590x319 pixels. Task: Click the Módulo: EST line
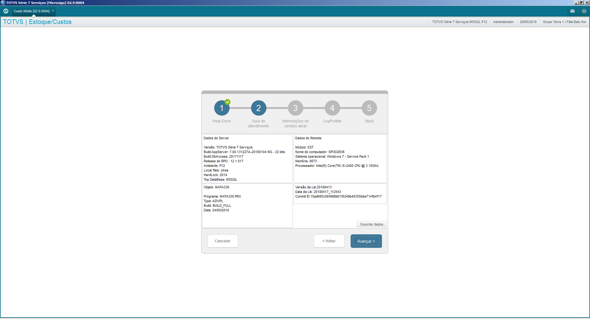[x=304, y=147]
